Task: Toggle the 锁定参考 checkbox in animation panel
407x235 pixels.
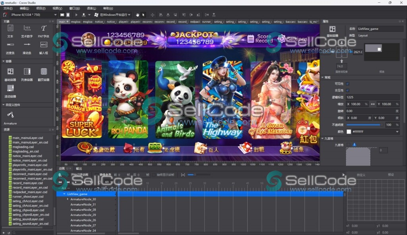Action: click(x=97, y=175)
